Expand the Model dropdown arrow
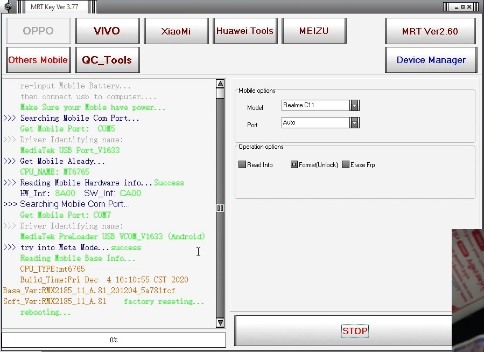The width and height of the screenshot is (484, 352). (x=354, y=105)
